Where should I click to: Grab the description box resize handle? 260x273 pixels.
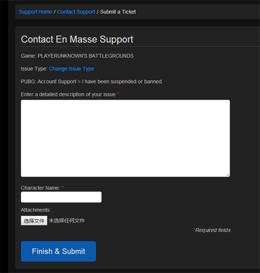point(228,175)
